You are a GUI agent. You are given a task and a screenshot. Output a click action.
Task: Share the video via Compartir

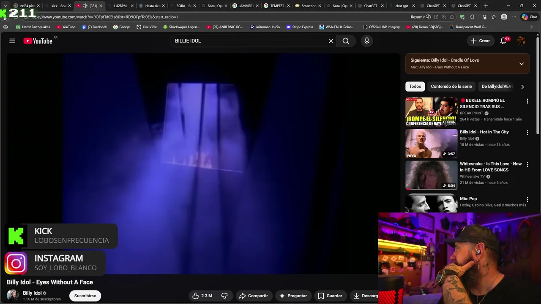pyautogui.click(x=253, y=296)
